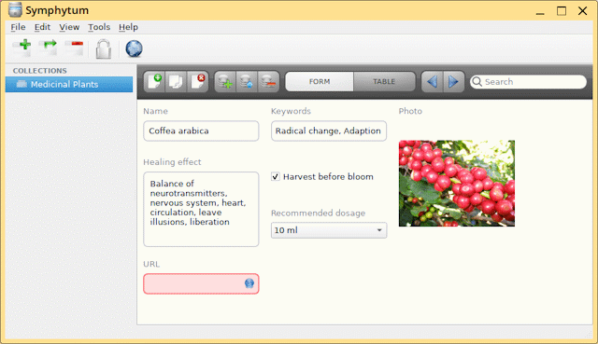Screen dimensions: 598x344
Task: Click the Keywords field
Action: click(329, 131)
